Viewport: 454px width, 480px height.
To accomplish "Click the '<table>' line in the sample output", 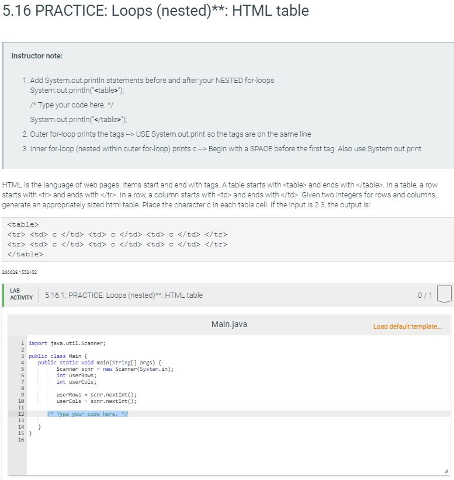I will 23,224.
